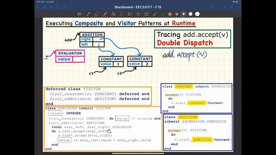Click the EVALUATOR object box header
This screenshot has width=276, height=155.
coord(70,53)
